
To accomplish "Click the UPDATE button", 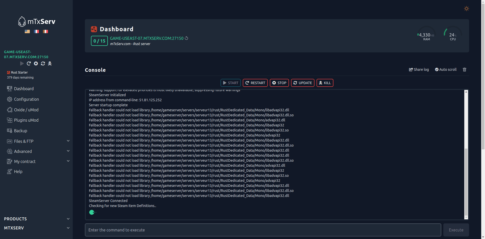I will point(303,83).
